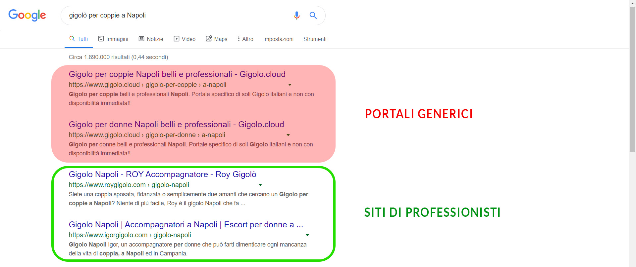Start voice search with microphone icon

pyautogui.click(x=297, y=16)
